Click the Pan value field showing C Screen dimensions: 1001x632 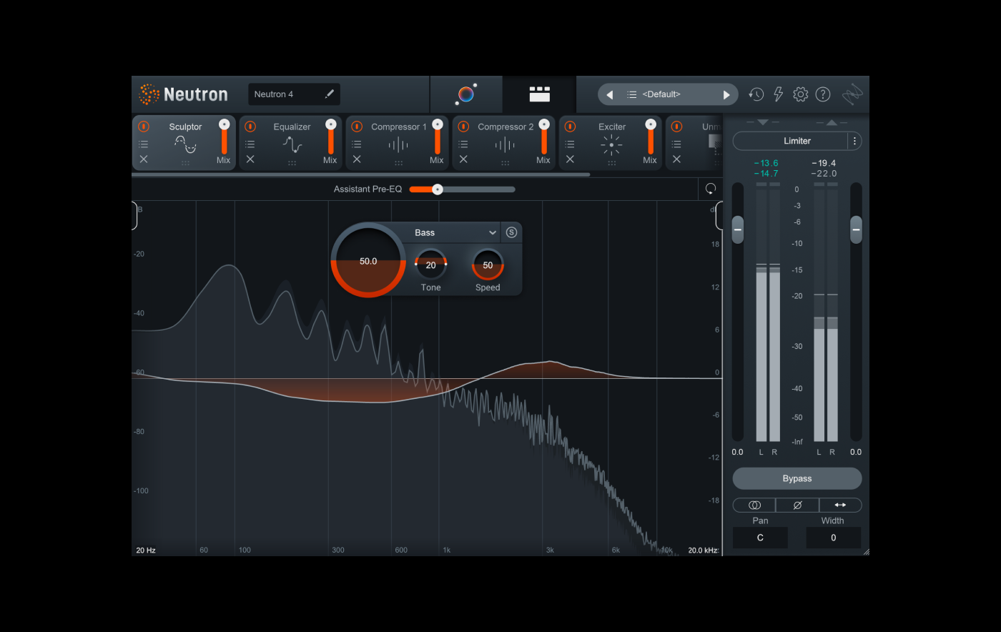tap(760, 538)
